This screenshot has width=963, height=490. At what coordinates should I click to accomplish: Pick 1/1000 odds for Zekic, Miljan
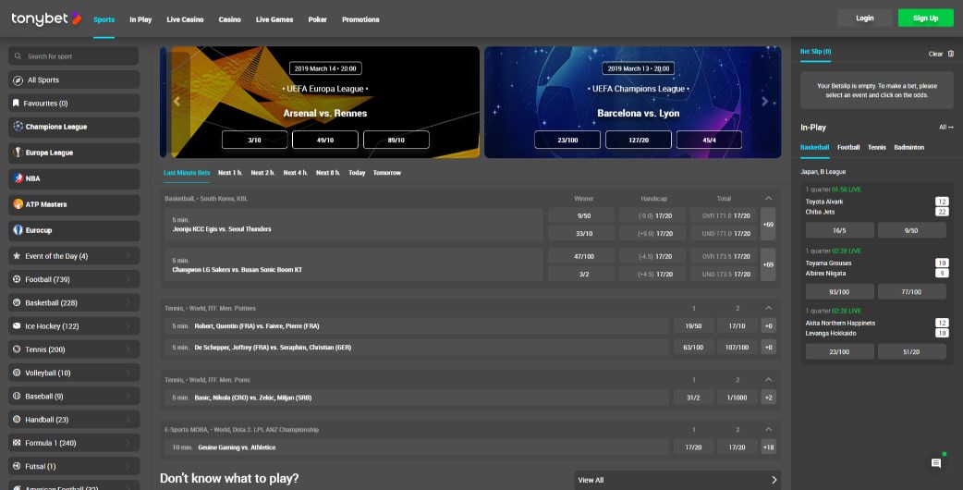click(737, 398)
